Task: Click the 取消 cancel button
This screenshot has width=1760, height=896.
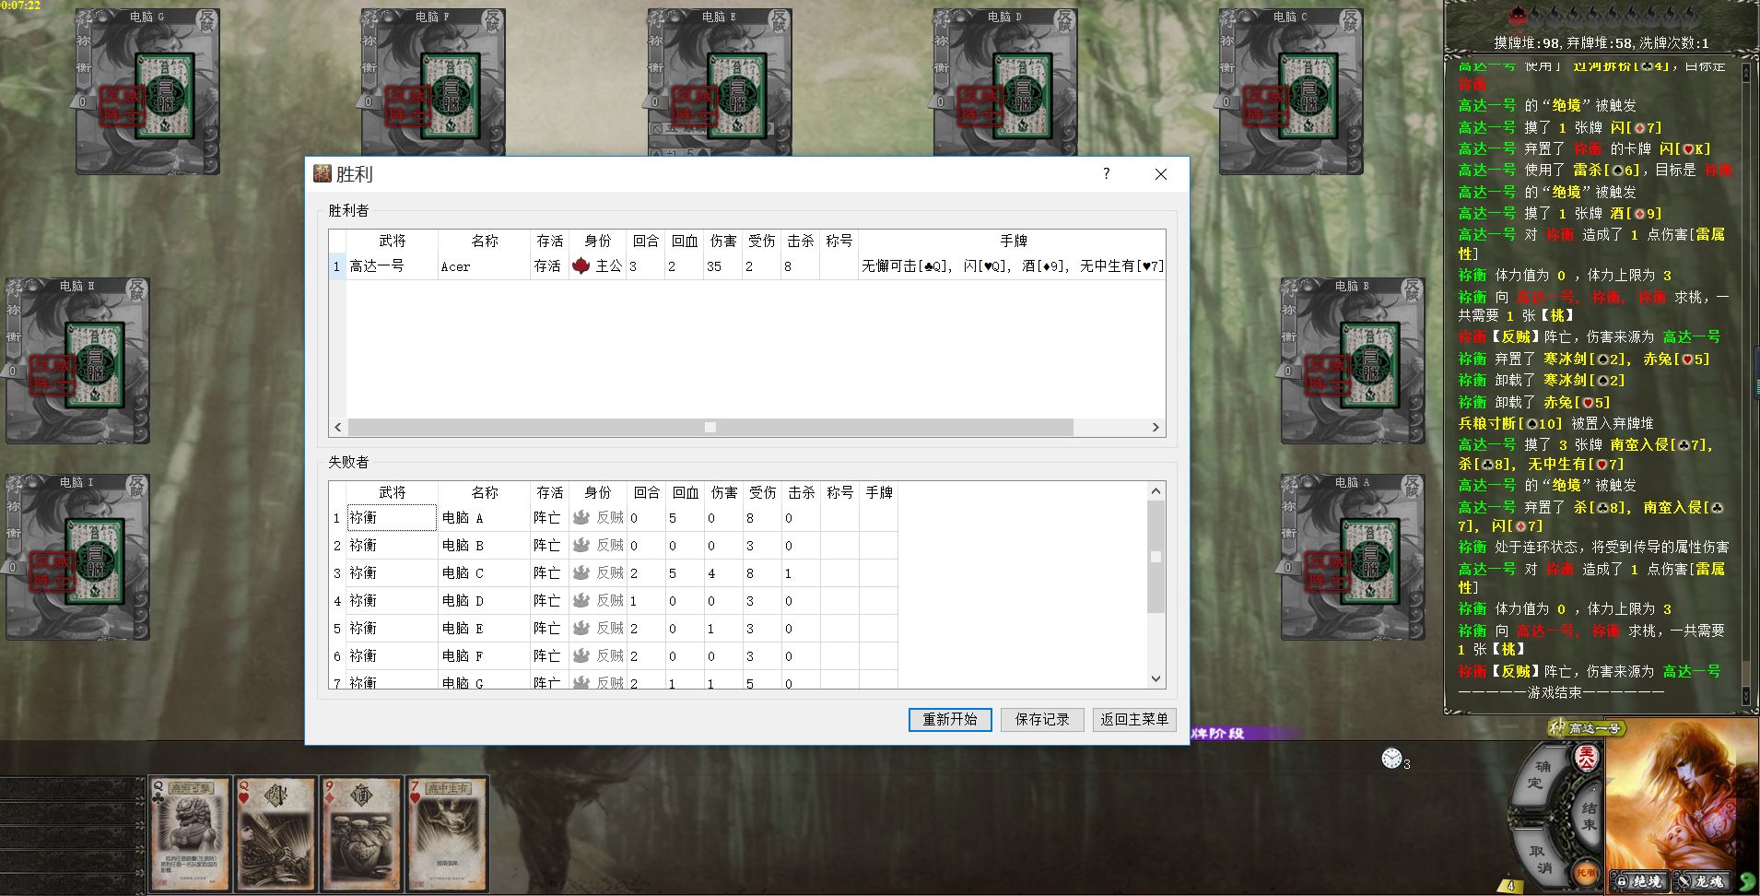Action: [1539, 856]
